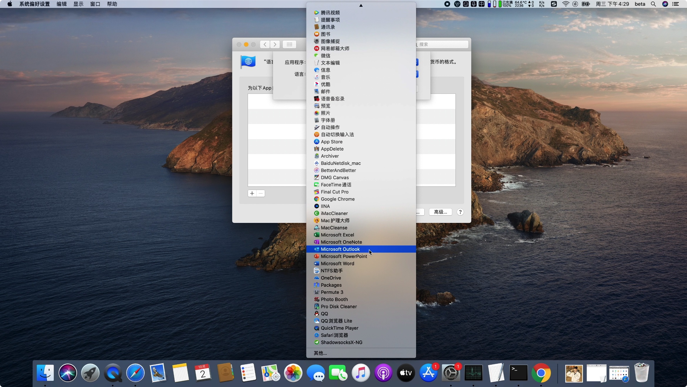Open Music in the Dock
Viewport: 687px width, 387px height.
(x=361, y=373)
